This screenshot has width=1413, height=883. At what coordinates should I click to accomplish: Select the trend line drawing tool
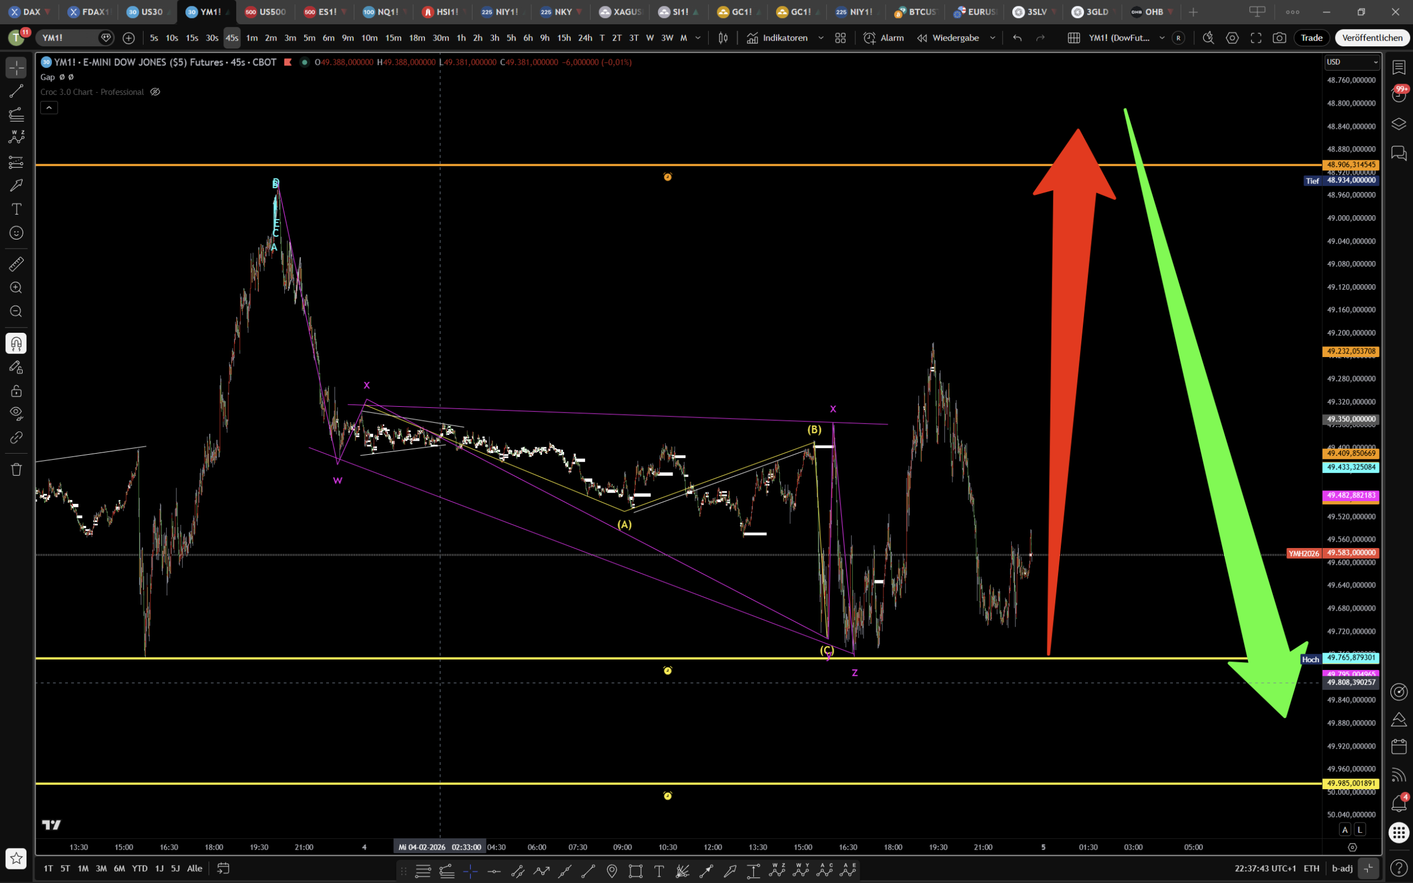(16, 91)
